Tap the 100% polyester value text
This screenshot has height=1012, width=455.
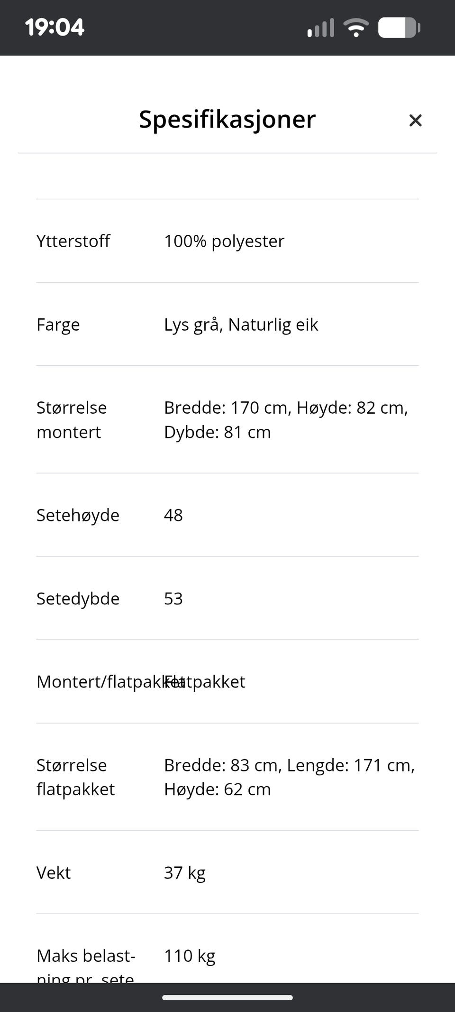[x=224, y=241]
